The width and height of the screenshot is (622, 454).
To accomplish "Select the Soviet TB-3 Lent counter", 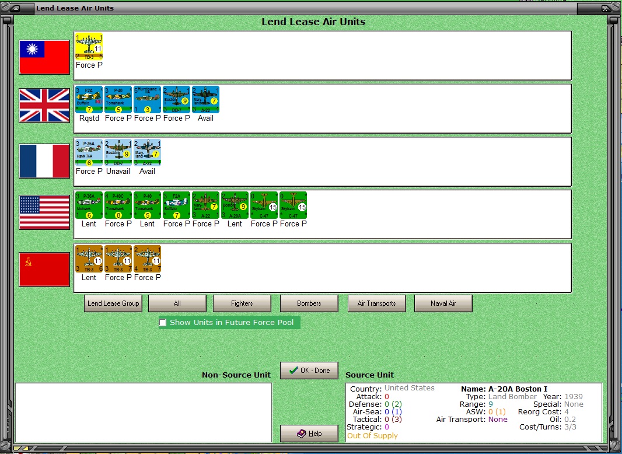I will tap(89, 259).
